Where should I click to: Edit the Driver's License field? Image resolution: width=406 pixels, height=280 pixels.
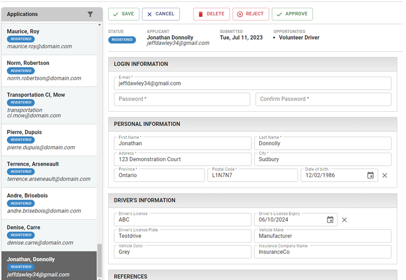tap(182, 219)
